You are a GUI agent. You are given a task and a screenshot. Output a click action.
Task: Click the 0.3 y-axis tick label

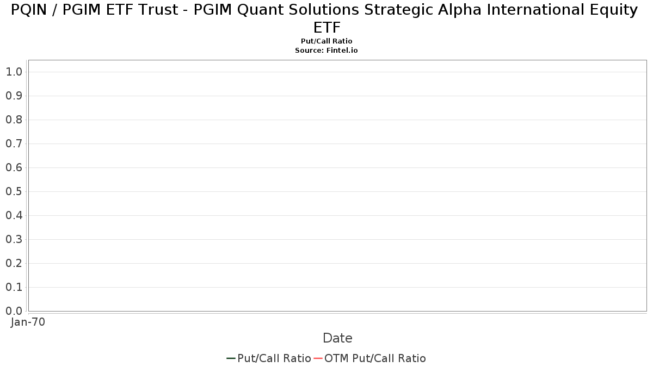14,239
